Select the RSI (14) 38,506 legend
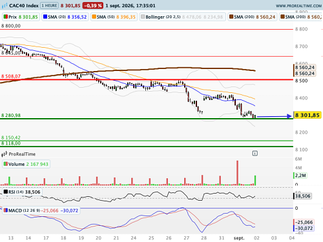 (22, 192)
